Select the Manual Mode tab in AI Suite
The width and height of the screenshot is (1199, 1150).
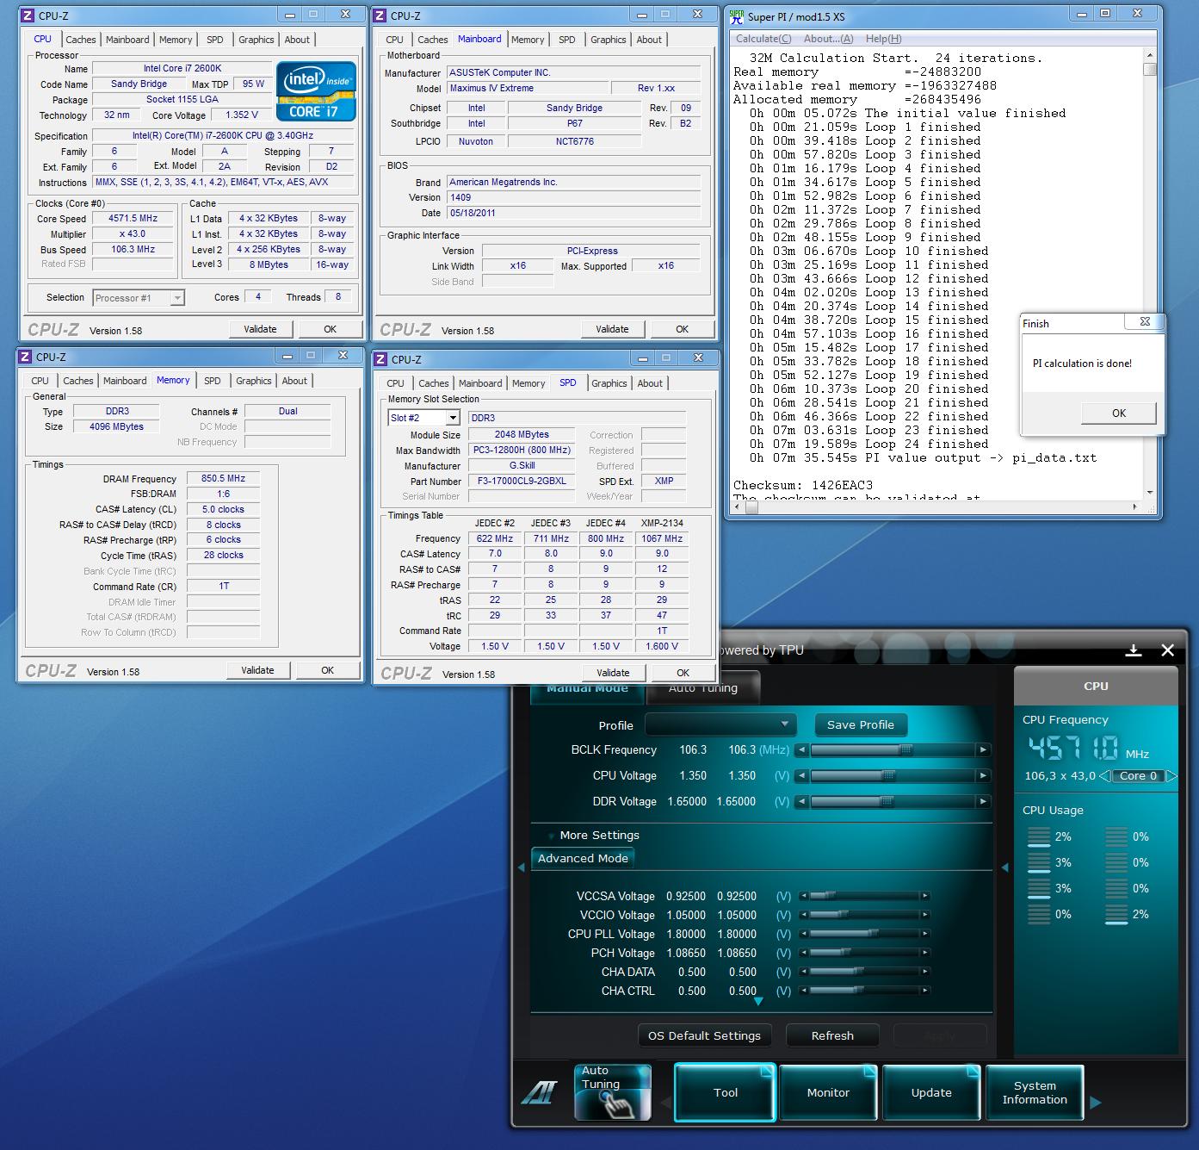tap(587, 688)
